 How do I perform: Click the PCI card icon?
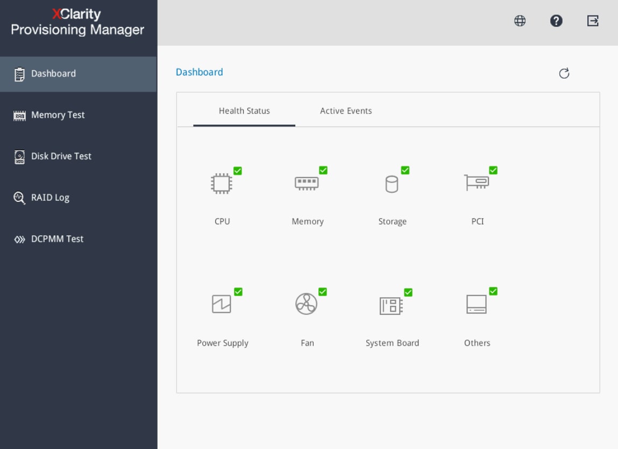point(477,183)
